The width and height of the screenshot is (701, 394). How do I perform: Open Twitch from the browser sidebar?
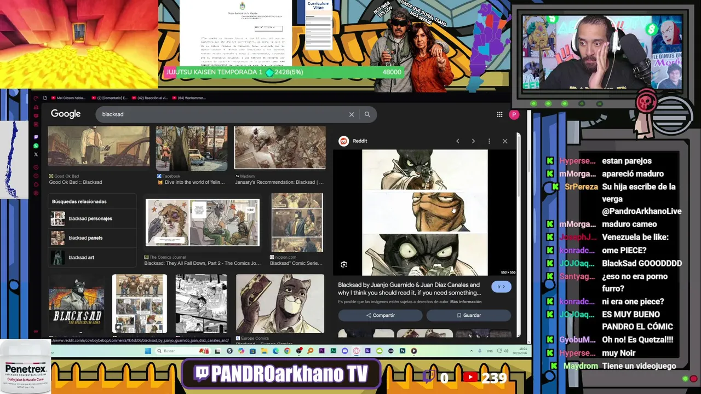36,137
